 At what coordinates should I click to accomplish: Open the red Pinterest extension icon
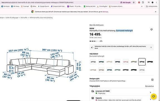pyautogui.click(x=139, y=2)
